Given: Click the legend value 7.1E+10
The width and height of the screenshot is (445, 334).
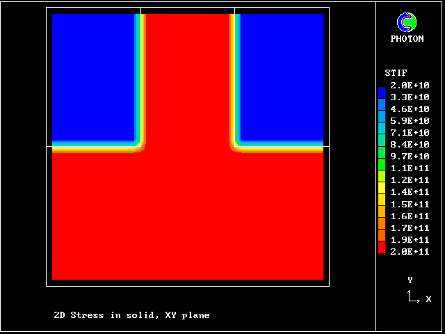Looking at the screenshot, I should (410, 133).
